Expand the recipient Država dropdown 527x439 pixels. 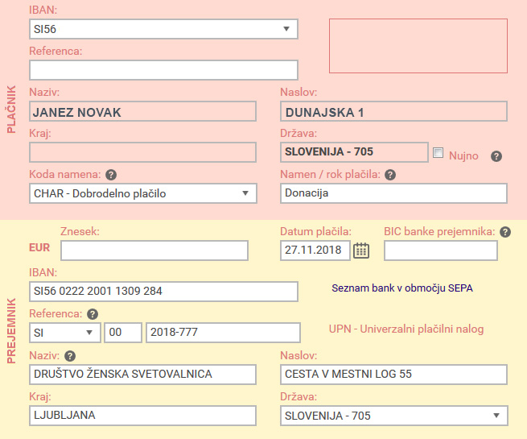coord(393,416)
